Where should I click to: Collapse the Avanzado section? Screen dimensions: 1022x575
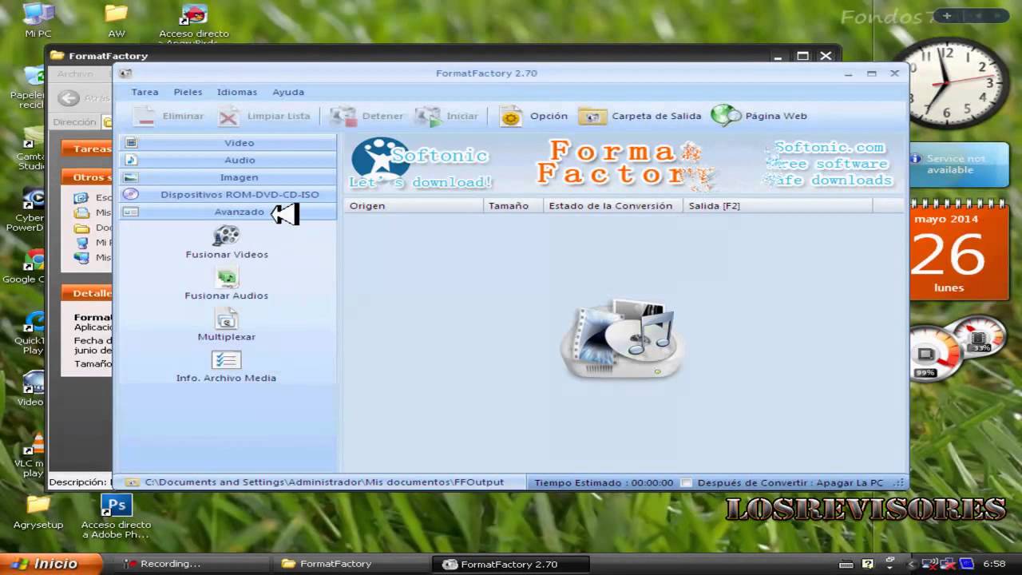coord(228,212)
